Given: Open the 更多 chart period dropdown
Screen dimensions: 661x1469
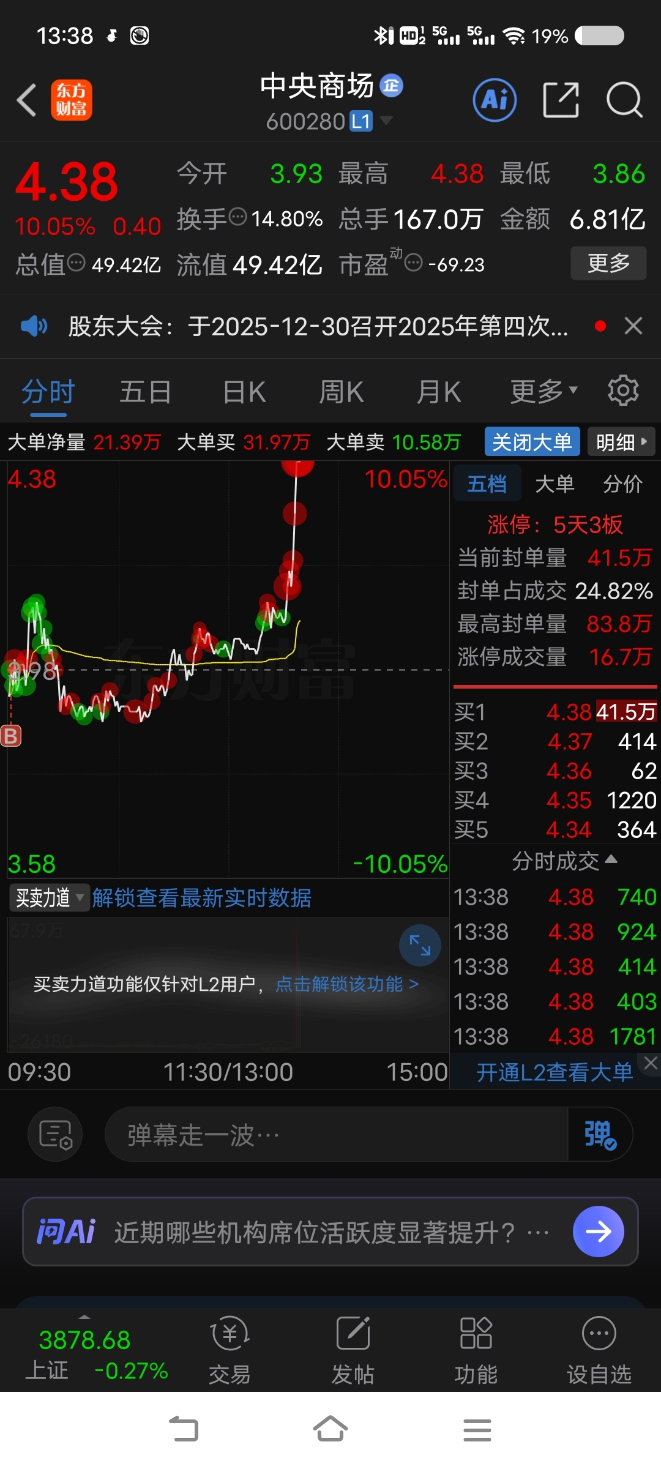Looking at the screenshot, I should pos(544,391).
